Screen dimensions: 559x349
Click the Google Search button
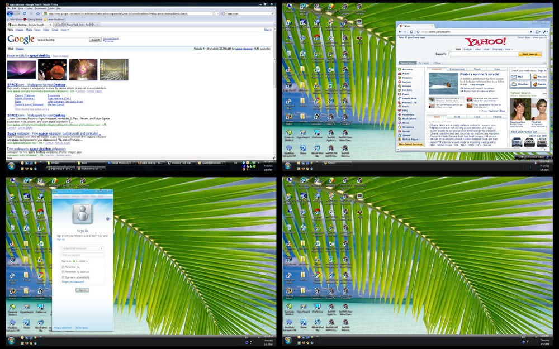[x=95, y=39]
